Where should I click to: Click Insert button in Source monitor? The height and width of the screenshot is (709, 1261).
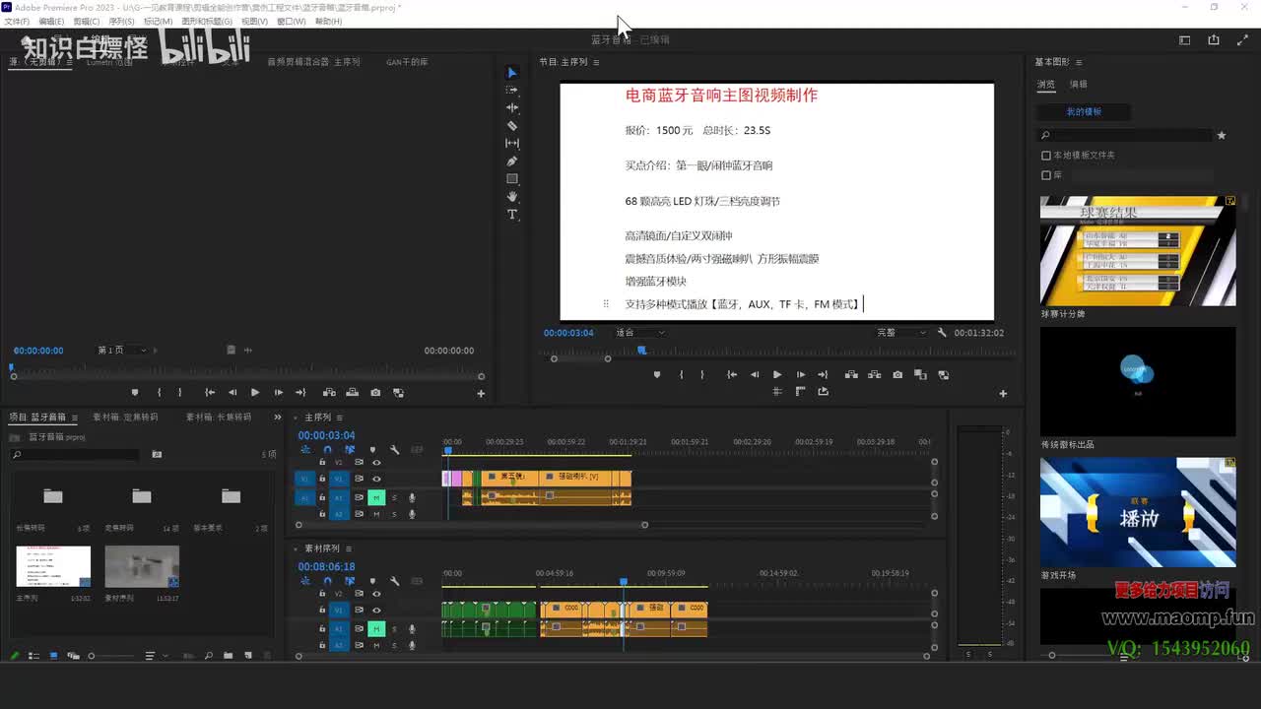(x=329, y=392)
